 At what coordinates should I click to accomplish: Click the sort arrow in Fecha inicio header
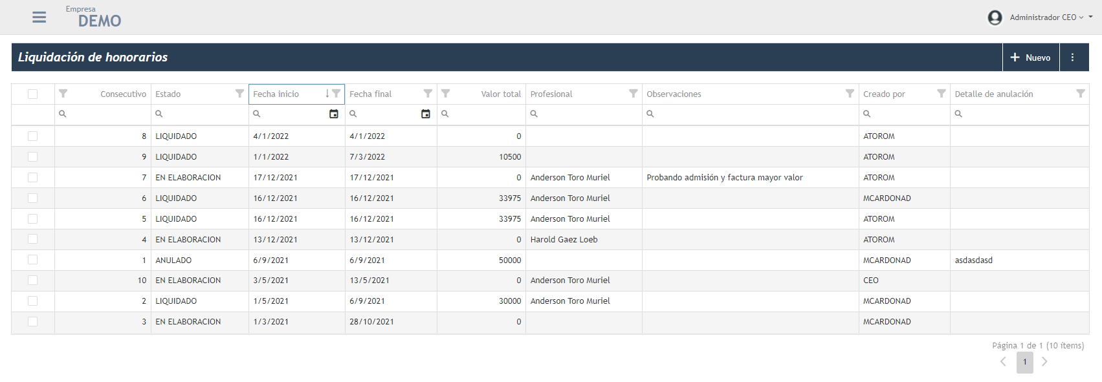(327, 94)
